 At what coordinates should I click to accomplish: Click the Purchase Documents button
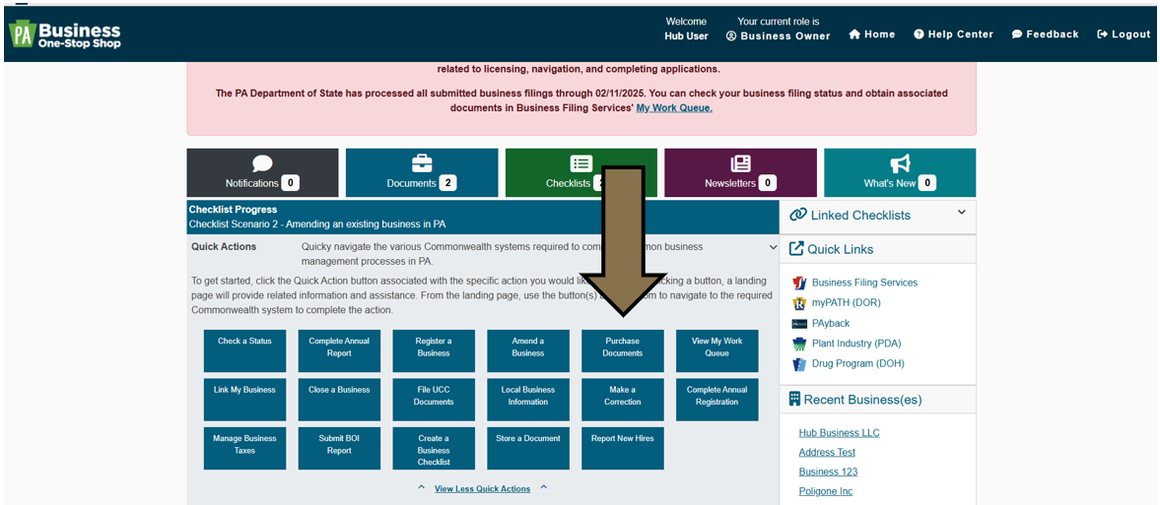coord(623,350)
